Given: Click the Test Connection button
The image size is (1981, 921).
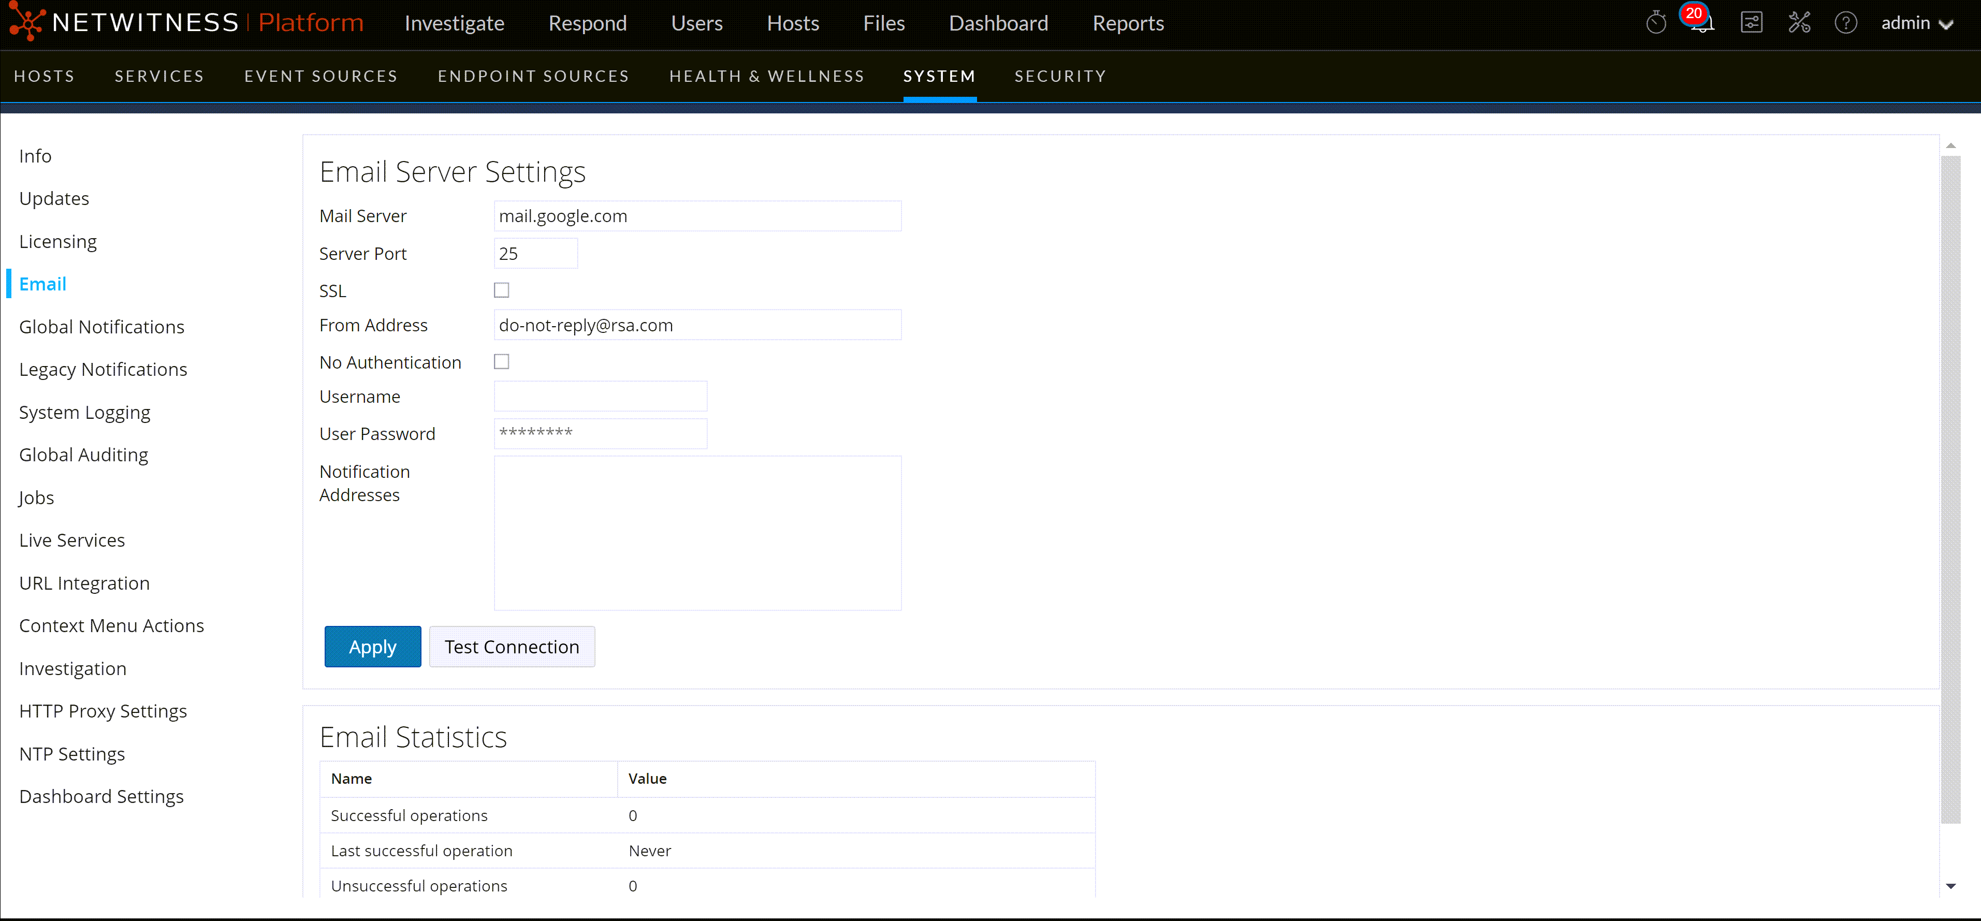Looking at the screenshot, I should [512, 647].
